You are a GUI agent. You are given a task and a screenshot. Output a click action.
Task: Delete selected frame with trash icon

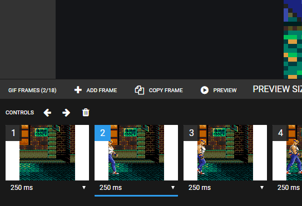86,113
